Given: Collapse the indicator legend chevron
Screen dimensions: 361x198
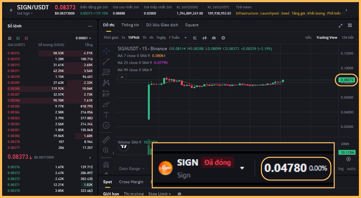Looking at the screenshot, I should pos(121,77).
